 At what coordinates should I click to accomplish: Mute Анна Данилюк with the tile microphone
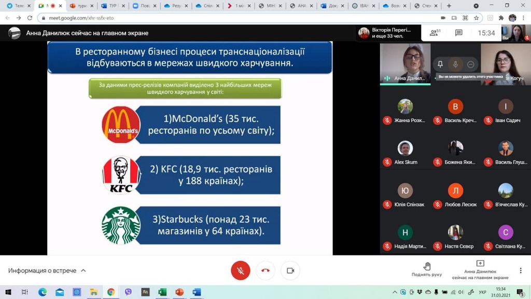455,64
